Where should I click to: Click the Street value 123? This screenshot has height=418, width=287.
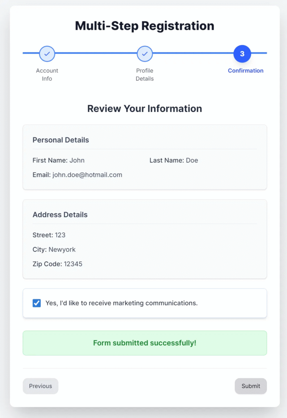pyautogui.click(x=60, y=235)
